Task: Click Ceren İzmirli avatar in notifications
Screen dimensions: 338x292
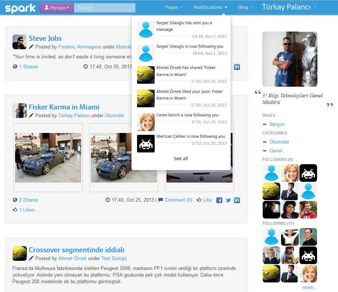Action: point(146,122)
